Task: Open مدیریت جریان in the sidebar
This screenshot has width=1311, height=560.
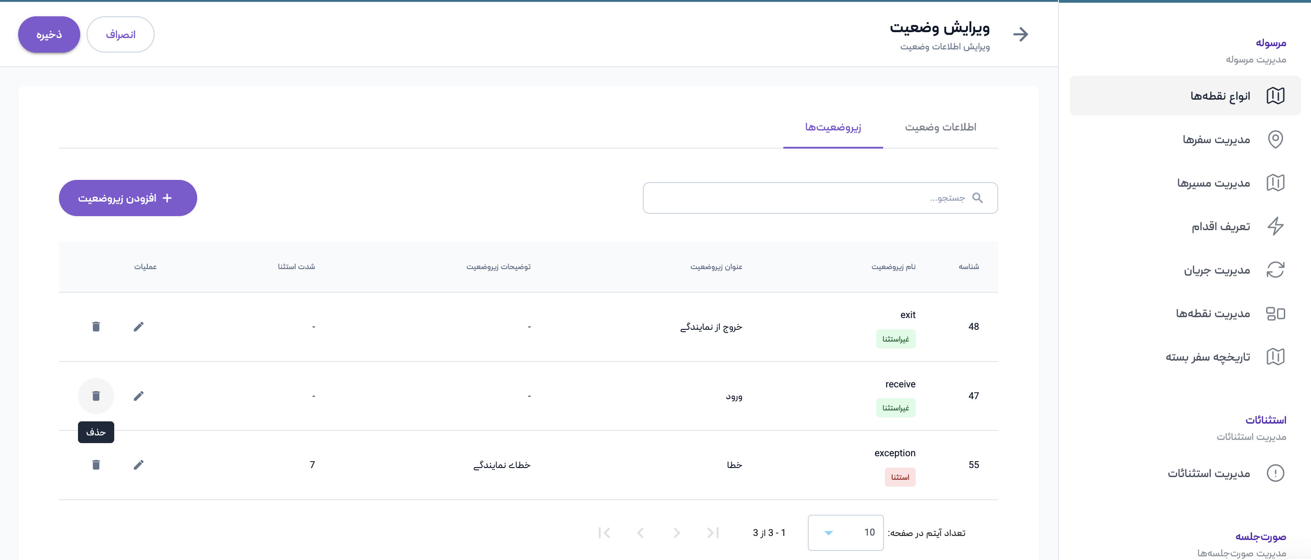Action: point(1216,270)
